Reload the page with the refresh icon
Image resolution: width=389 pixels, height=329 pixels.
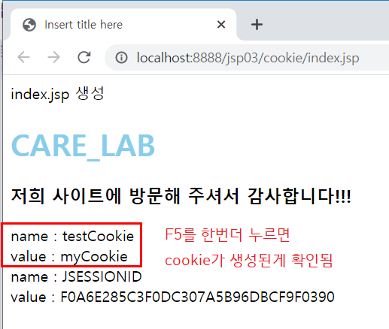click(x=84, y=57)
